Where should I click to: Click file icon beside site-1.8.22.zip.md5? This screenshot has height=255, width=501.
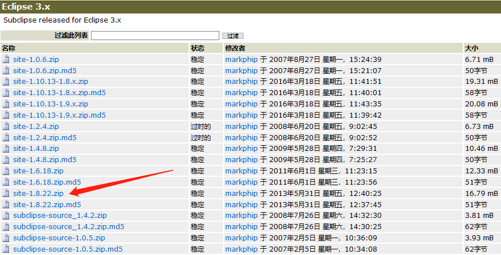[x=6, y=204]
